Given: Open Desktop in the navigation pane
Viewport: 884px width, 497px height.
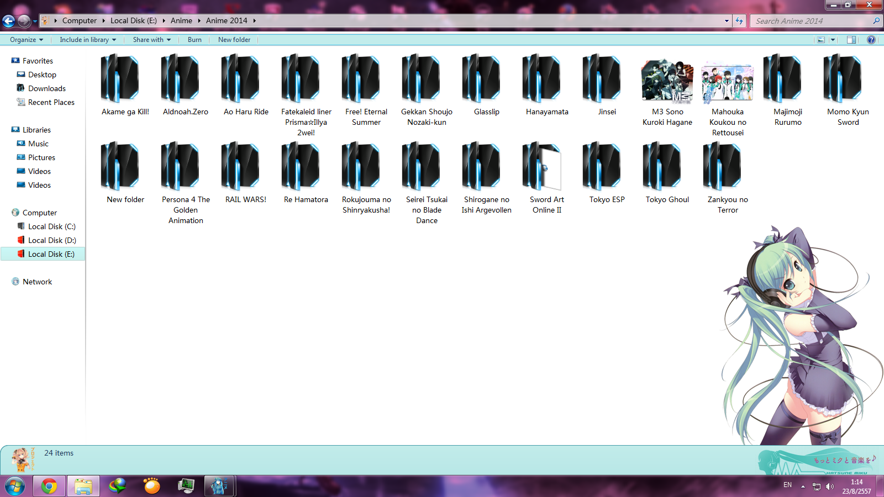Looking at the screenshot, I should [x=42, y=75].
